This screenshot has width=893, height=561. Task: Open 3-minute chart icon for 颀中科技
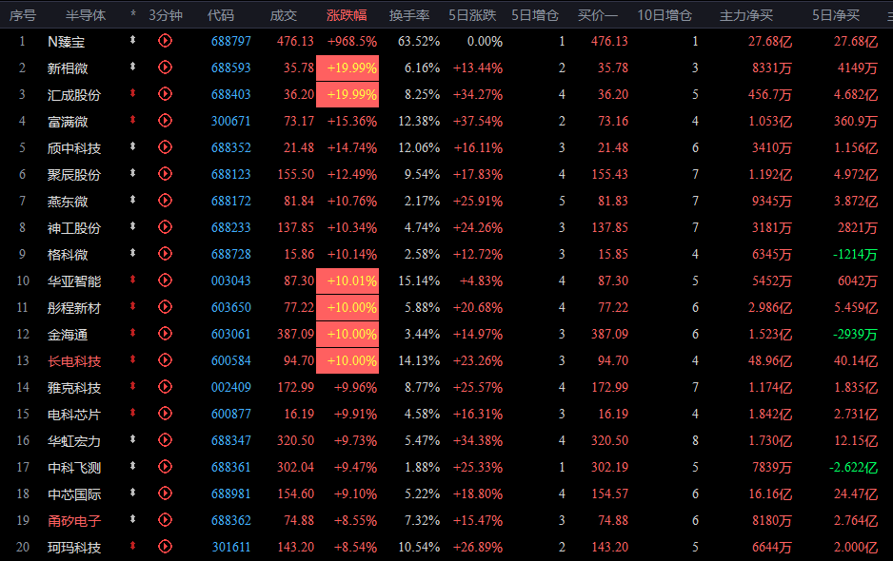(165, 147)
